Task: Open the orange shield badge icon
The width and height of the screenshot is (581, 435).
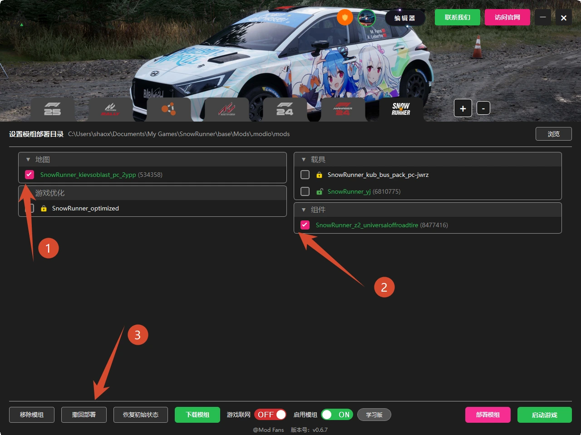Action: pyautogui.click(x=345, y=17)
